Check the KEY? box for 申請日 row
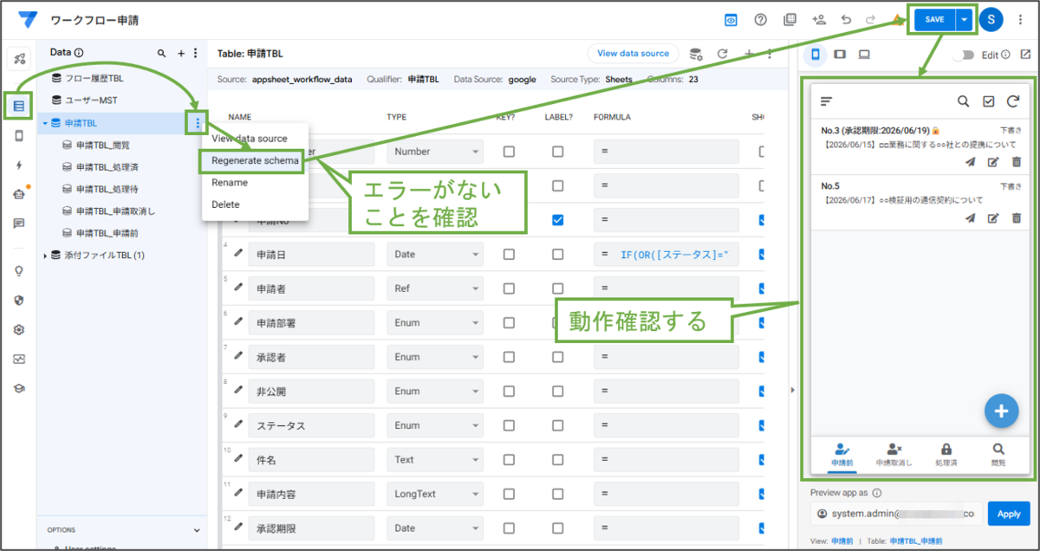 point(509,255)
